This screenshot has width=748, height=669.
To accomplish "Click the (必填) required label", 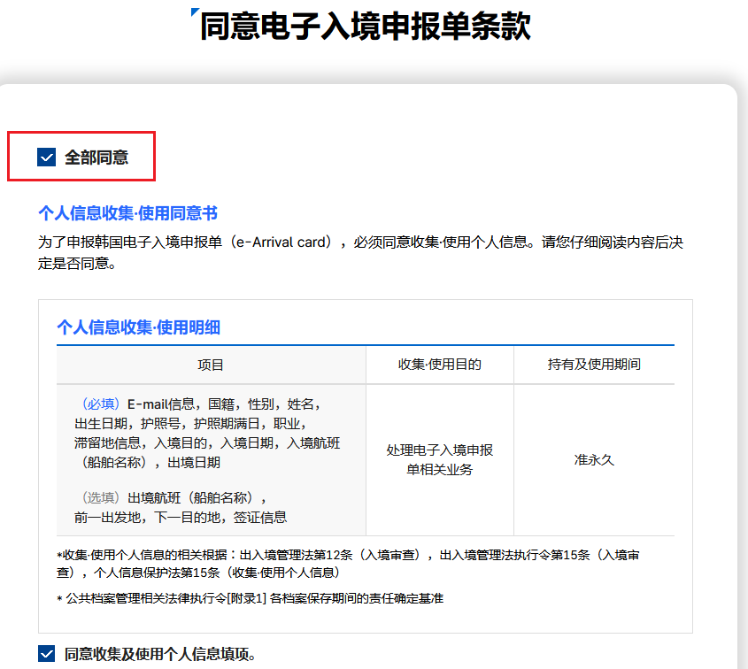I will click(x=101, y=404).
